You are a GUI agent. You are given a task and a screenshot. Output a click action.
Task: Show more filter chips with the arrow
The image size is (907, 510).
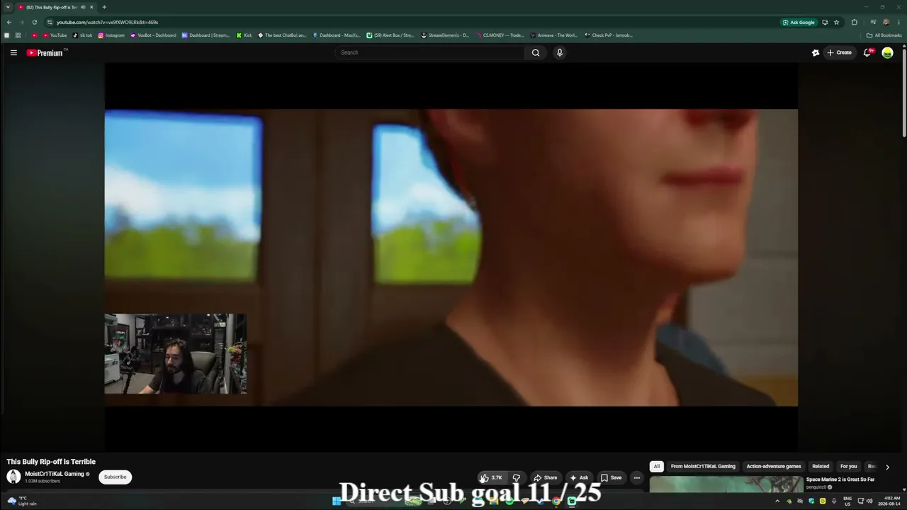point(887,467)
